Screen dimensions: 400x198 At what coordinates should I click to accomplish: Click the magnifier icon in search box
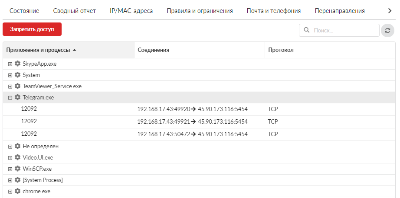point(307,30)
